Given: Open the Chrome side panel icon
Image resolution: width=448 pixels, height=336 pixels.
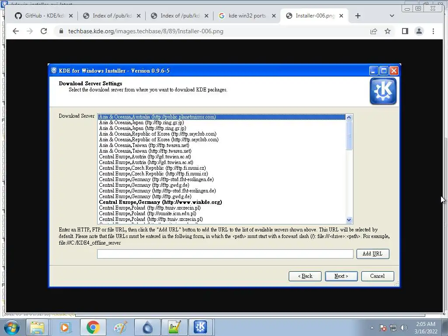Looking at the screenshot, I should point(405,31).
